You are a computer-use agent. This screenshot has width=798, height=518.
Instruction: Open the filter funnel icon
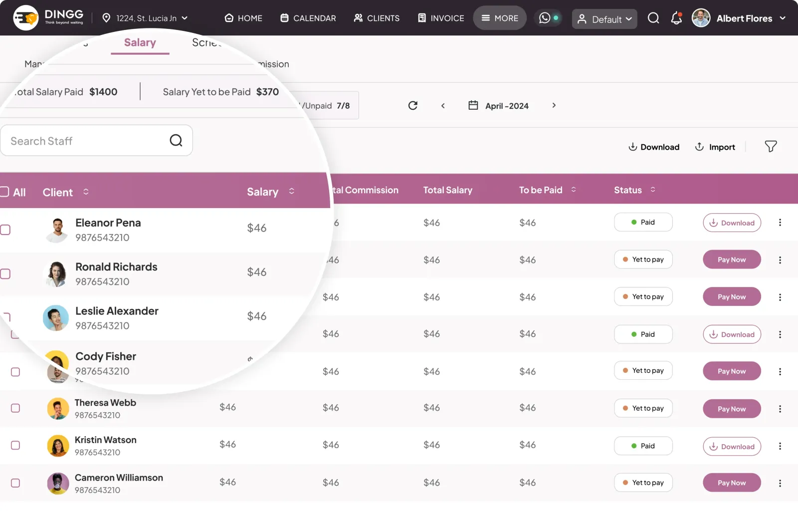point(771,146)
